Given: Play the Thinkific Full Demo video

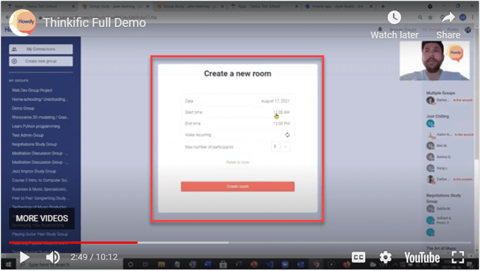Looking at the screenshot, I should 24,258.
